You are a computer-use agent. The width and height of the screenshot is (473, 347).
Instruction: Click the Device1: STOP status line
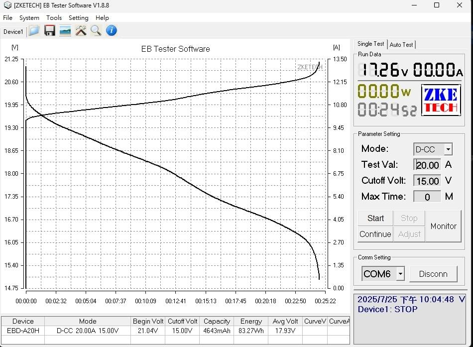point(388,309)
